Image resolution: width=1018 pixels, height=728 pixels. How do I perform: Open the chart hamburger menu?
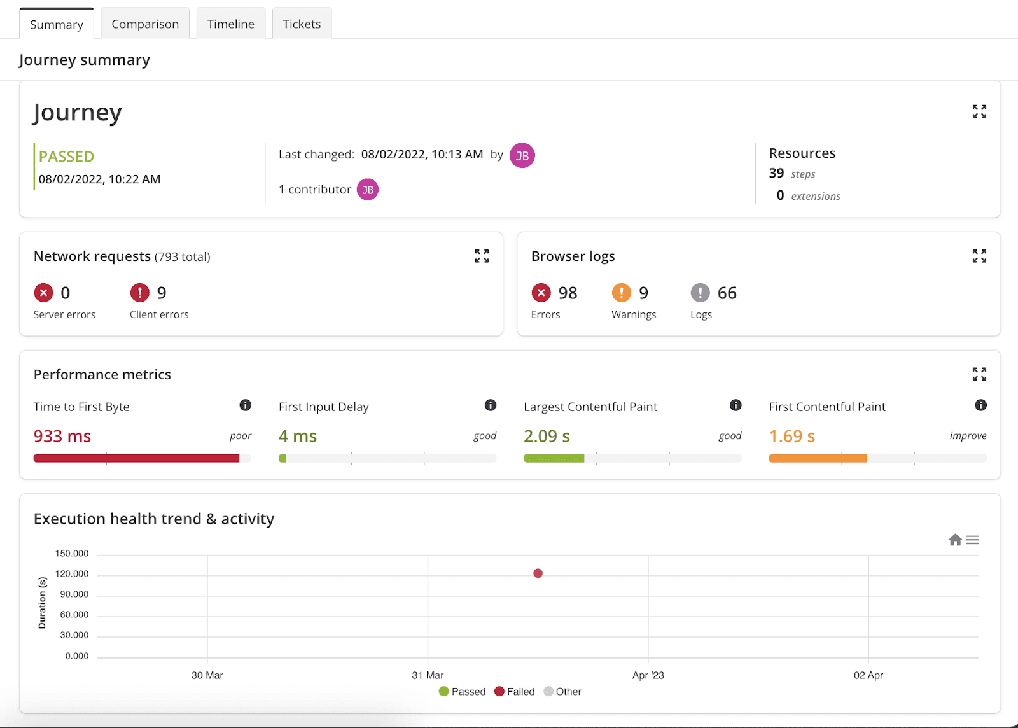(972, 540)
